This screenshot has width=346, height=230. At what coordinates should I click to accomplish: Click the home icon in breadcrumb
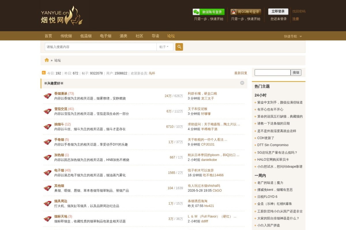tap(47, 60)
